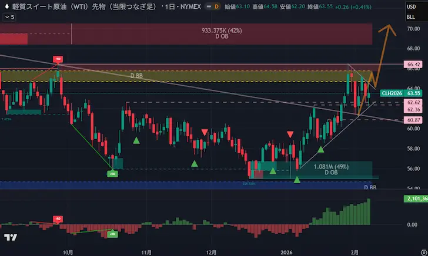Click the orange D interval badge
The image size is (428, 256).
[216, 6]
